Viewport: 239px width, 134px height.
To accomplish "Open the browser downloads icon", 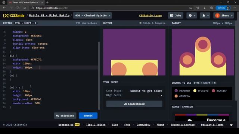I will point(205,8).
